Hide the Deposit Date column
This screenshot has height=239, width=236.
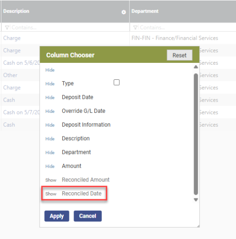[50, 97]
